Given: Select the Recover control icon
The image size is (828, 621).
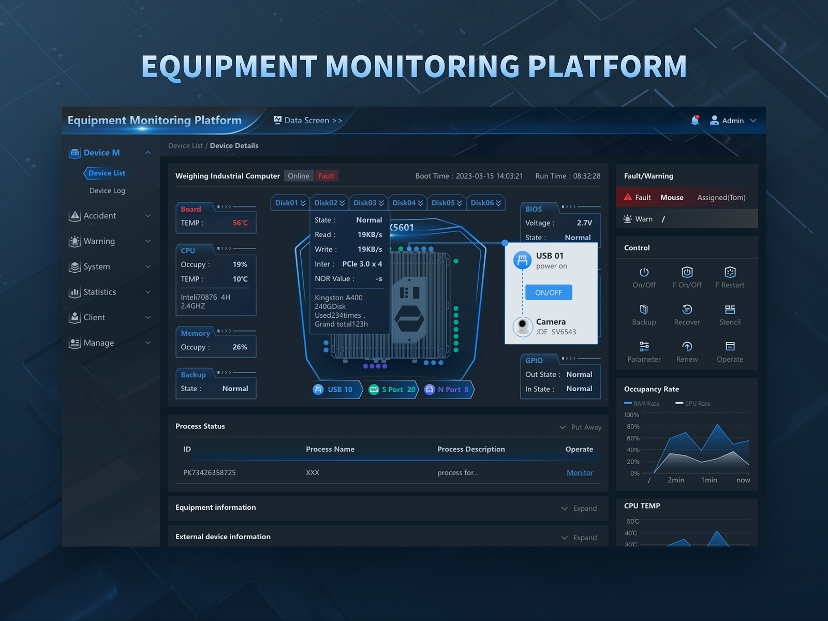Looking at the screenshot, I should [687, 314].
